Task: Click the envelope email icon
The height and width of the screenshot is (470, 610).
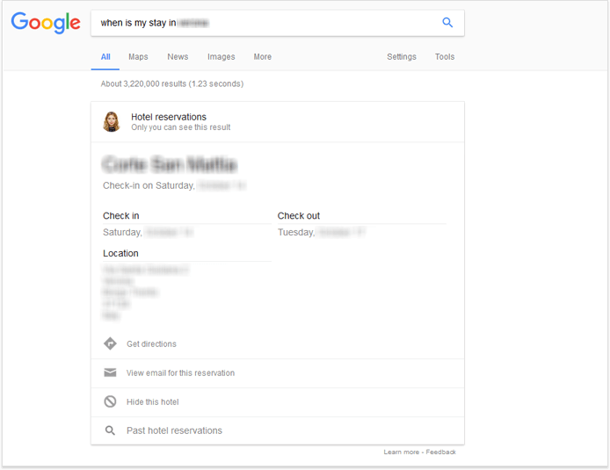Action: tap(110, 372)
